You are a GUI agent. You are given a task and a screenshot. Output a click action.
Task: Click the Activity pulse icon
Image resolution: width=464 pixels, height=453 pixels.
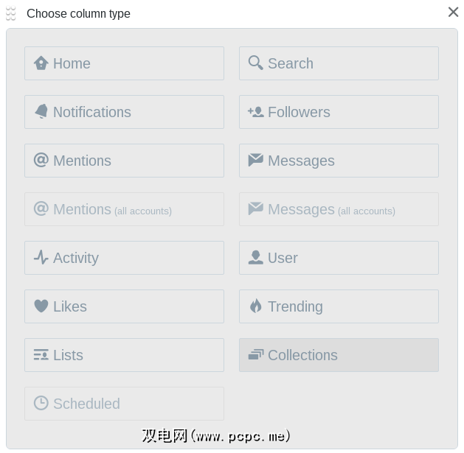click(41, 258)
